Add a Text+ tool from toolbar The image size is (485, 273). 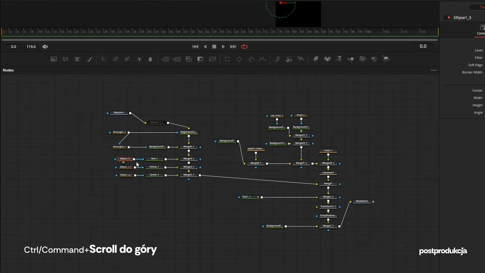(77, 59)
